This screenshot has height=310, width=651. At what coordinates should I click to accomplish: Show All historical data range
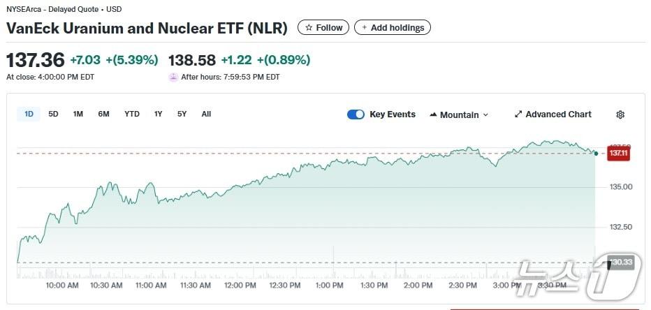(x=206, y=114)
